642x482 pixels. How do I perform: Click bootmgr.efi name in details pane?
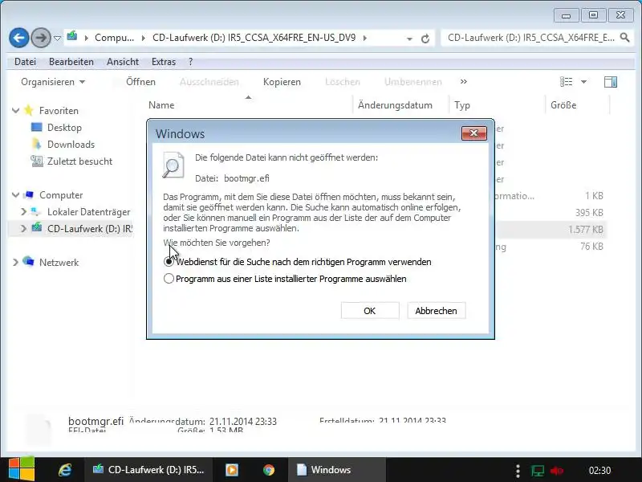(95, 421)
